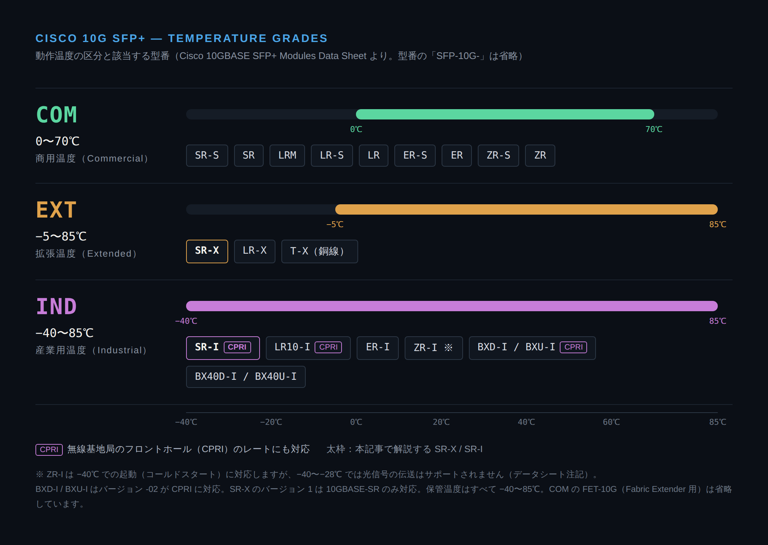Select the ER-S module chip
The width and height of the screenshot is (768, 545).
click(x=415, y=156)
